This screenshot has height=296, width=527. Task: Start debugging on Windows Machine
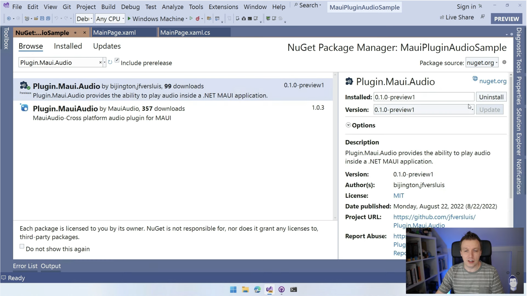156,19
